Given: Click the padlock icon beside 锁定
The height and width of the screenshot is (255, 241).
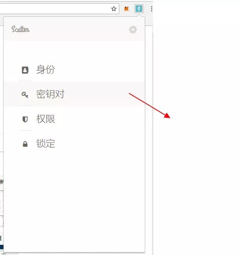Looking at the screenshot, I should 25,144.
